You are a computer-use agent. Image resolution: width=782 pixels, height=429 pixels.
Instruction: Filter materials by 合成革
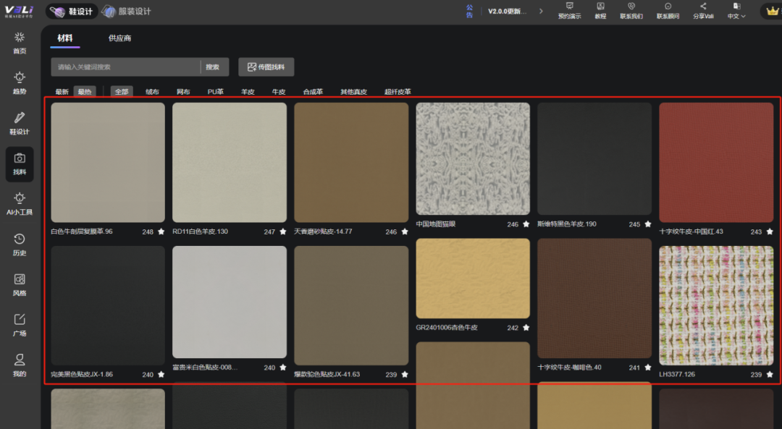pos(313,92)
